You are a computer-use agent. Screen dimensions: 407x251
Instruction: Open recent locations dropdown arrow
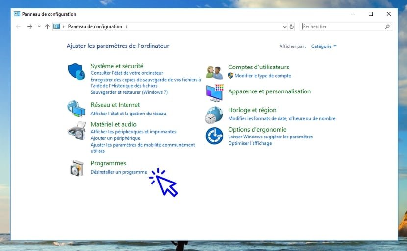(x=39, y=26)
